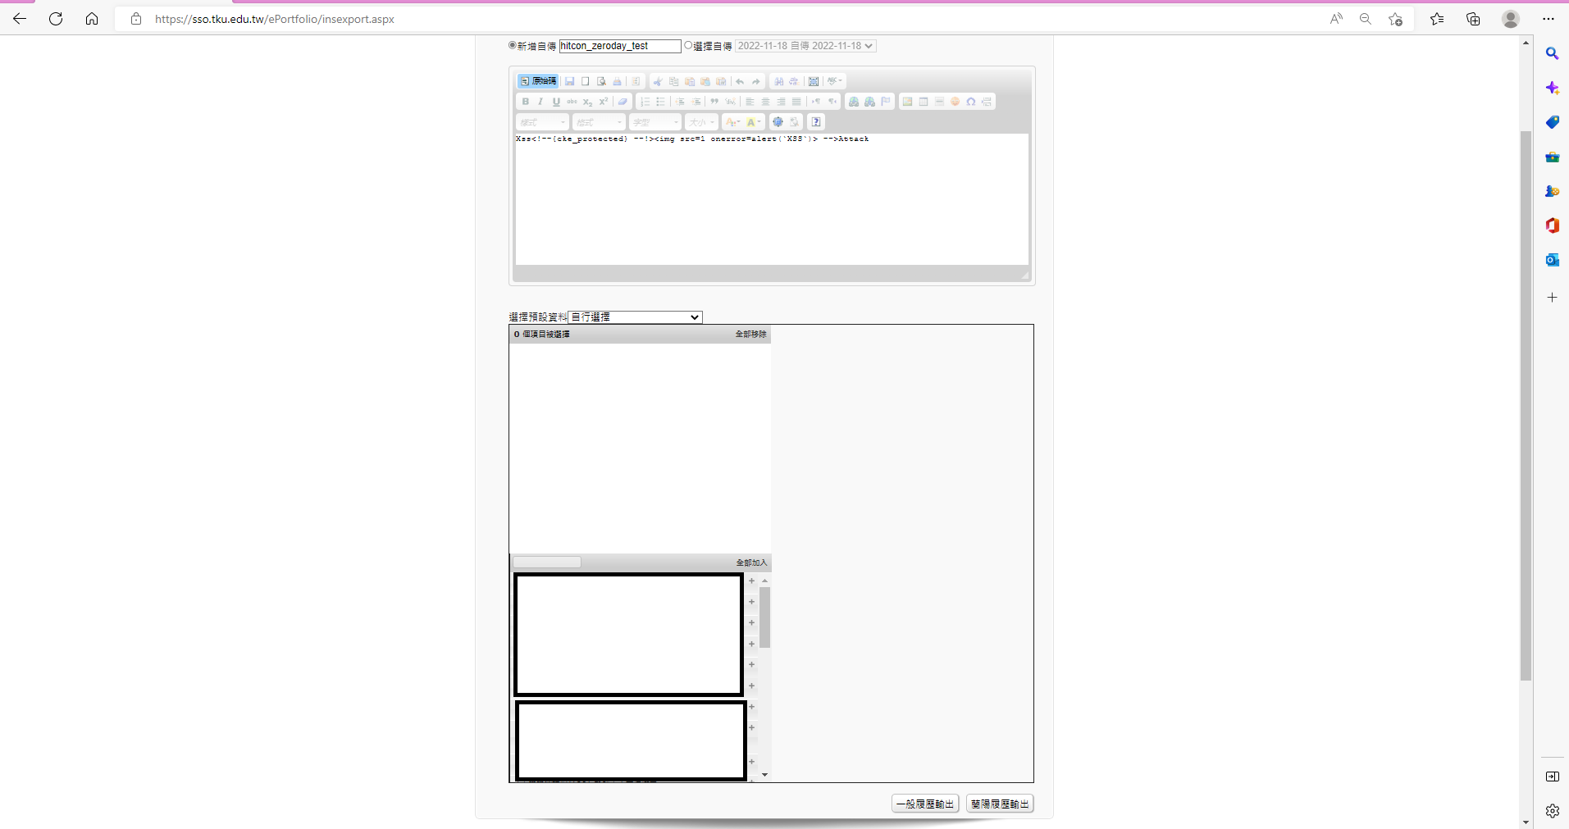The height and width of the screenshot is (829, 1569).
Task: Click the browser Home icon
Action: (x=92, y=19)
